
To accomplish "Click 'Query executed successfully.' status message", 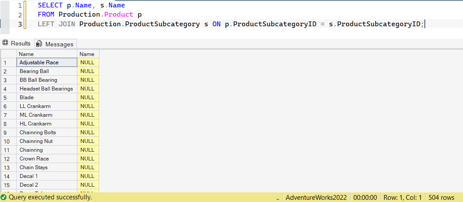I will coord(50,197).
